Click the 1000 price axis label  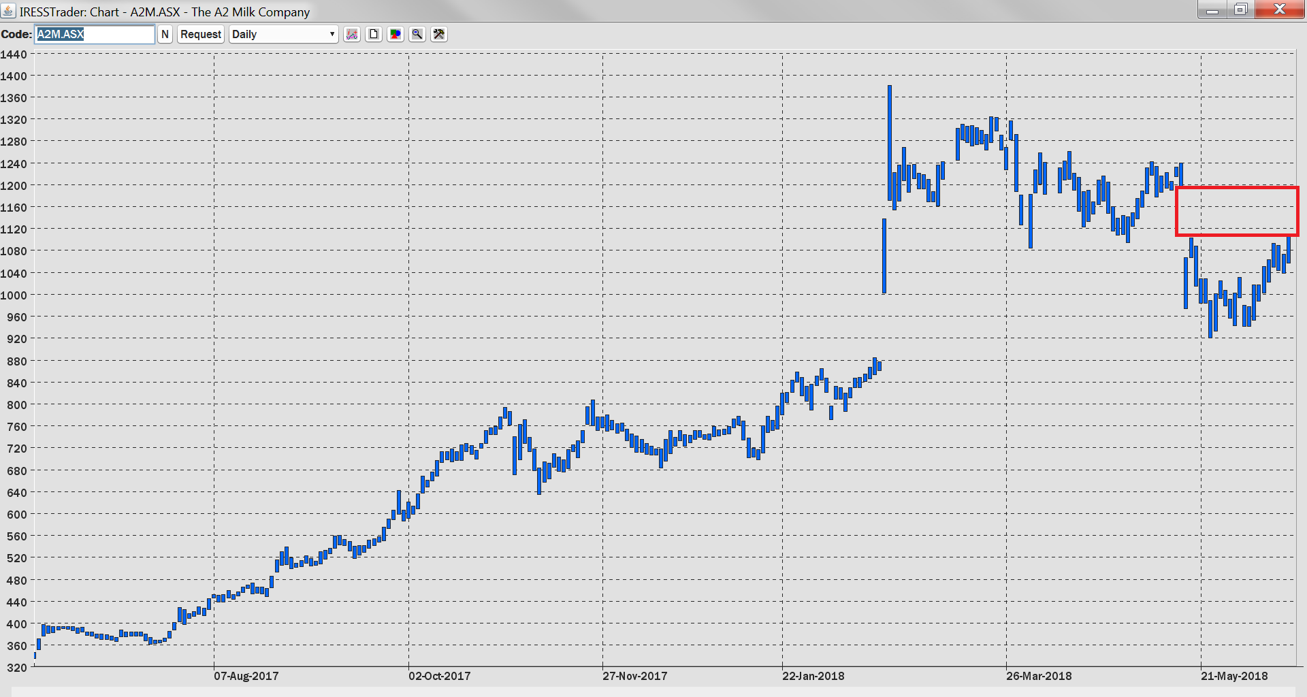pyautogui.click(x=14, y=295)
